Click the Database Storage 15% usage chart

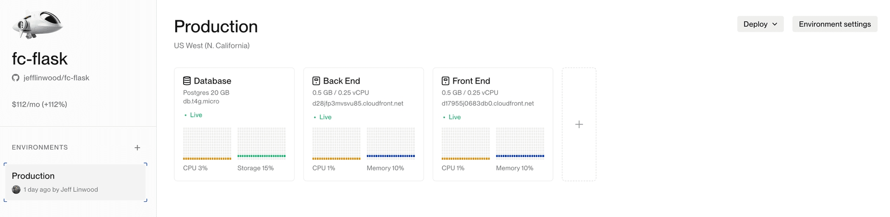tap(261, 144)
